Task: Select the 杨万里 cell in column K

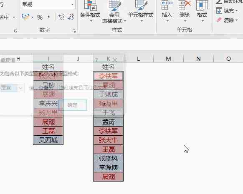Action: tap(108, 104)
